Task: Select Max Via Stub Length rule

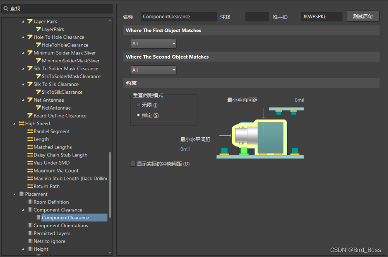Action: [71, 178]
